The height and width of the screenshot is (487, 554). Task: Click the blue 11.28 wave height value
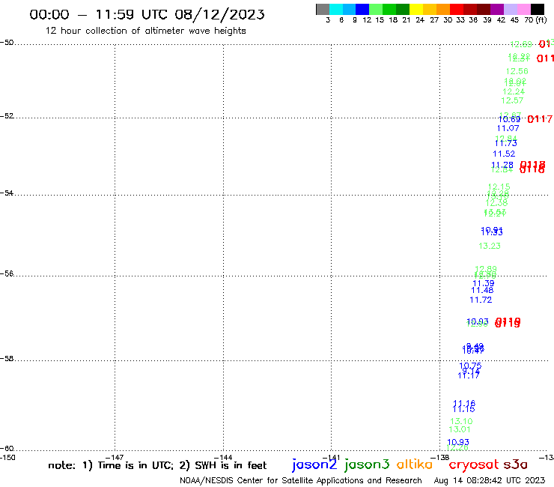click(502, 165)
